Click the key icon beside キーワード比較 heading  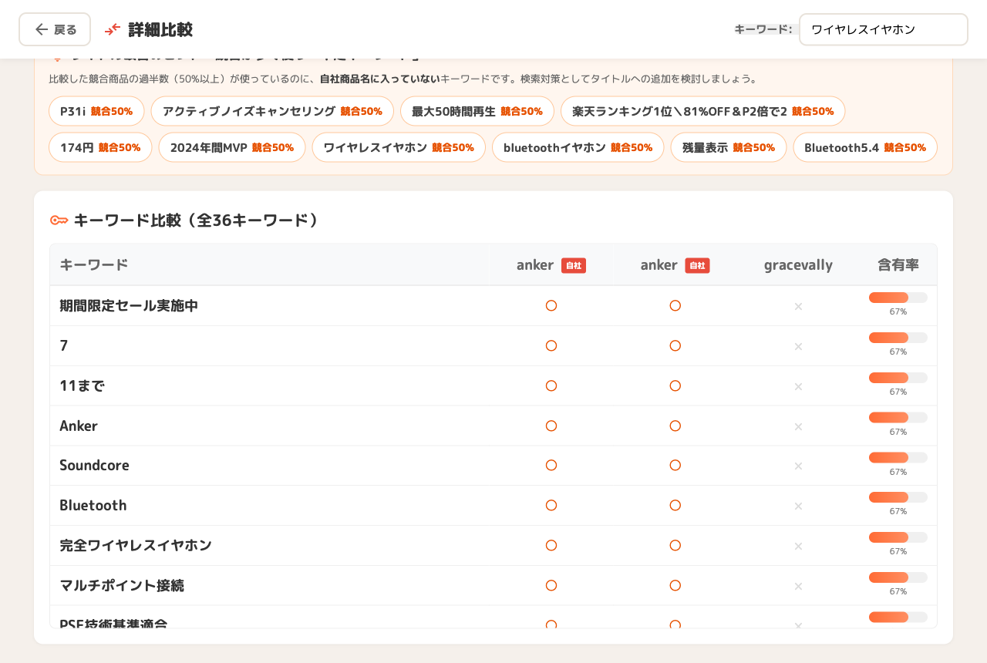point(59,220)
